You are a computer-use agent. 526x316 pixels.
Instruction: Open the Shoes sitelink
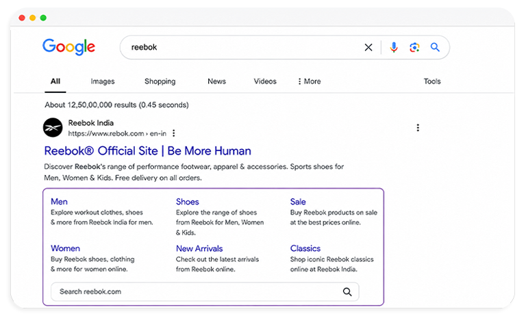188,202
